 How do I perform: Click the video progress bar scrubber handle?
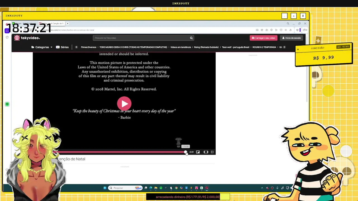[186, 152]
